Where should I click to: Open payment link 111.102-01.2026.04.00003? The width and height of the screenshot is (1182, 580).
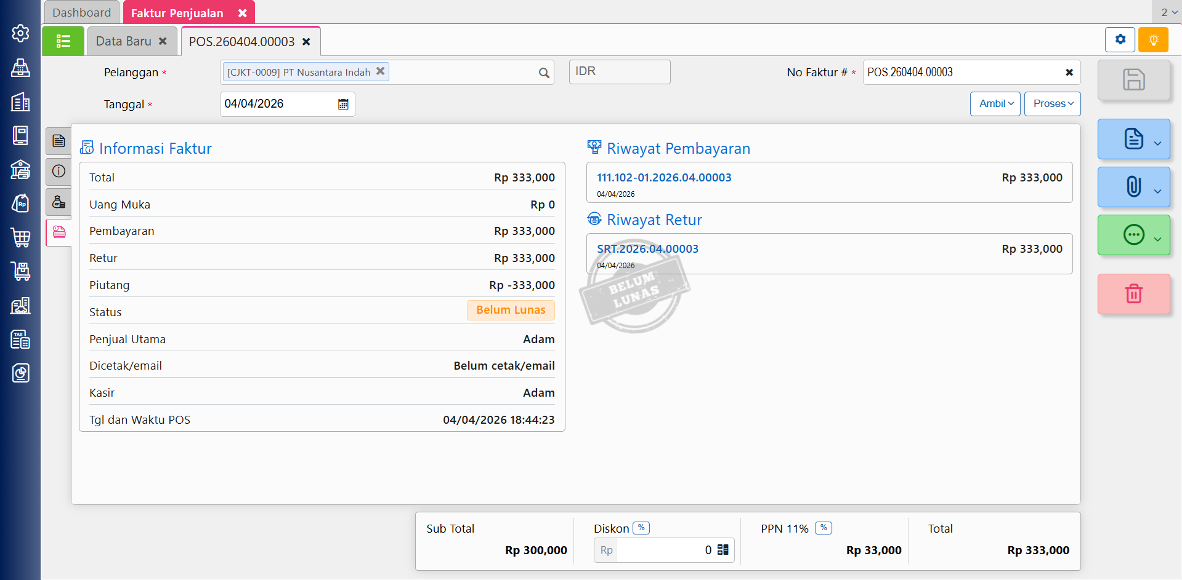click(x=664, y=178)
